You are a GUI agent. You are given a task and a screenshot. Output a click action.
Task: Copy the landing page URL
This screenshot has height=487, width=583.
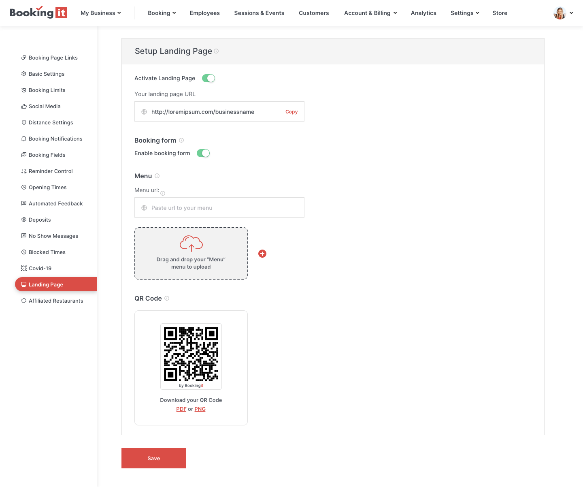[291, 112]
